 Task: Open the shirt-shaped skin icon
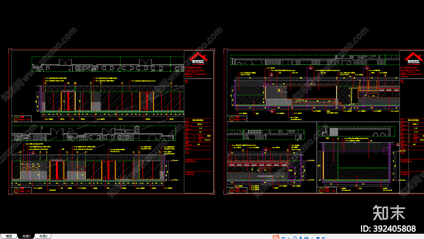point(318,238)
